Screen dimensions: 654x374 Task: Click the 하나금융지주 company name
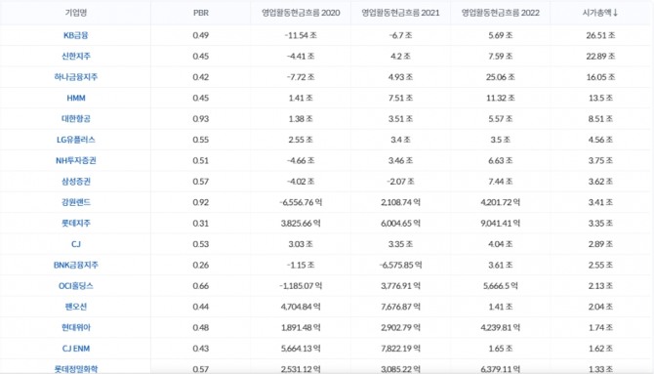click(76, 77)
